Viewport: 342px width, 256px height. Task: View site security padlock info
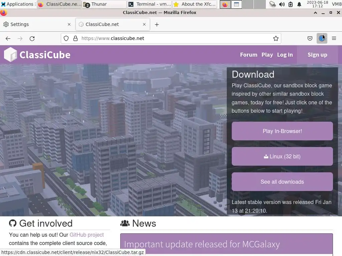coord(75,39)
